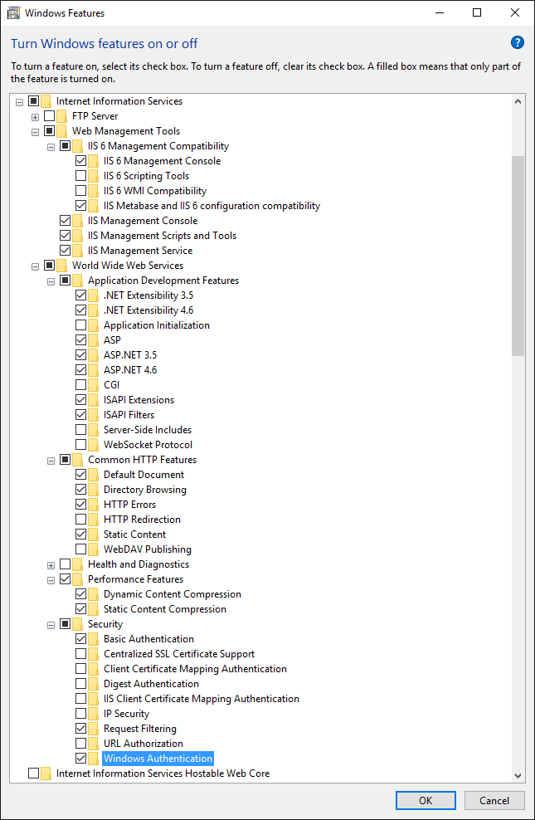The width and height of the screenshot is (535, 820).
Task: Select HTTP Errors label
Action: pyautogui.click(x=129, y=505)
